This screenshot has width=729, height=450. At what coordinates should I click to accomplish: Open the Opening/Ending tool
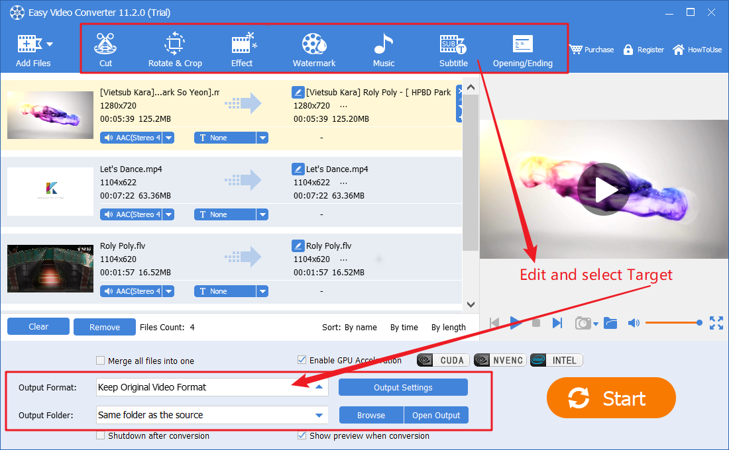tap(523, 49)
